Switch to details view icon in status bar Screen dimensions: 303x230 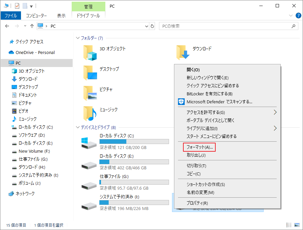(289, 225)
